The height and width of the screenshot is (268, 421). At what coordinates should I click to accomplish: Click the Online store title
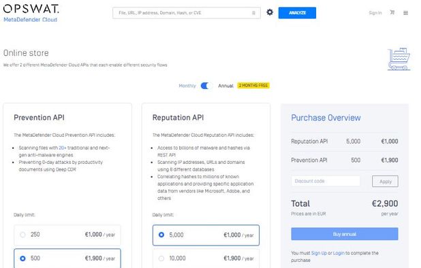point(26,53)
